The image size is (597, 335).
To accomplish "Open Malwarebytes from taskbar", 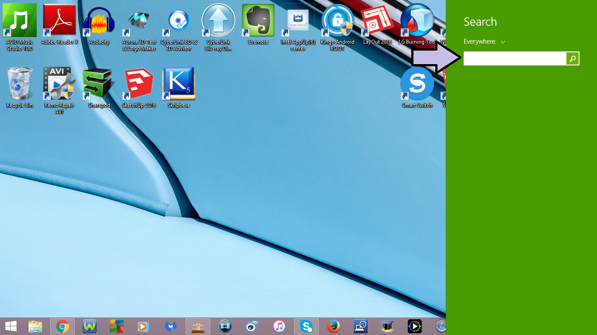I will [x=171, y=326].
